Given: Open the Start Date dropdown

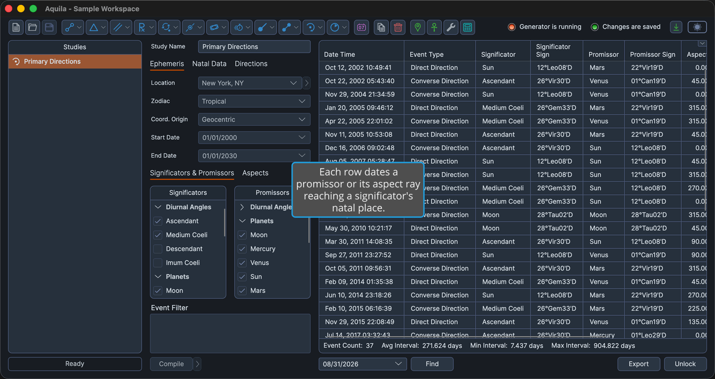Looking at the screenshot, I should pyautogui.click(x=254, y=138).
